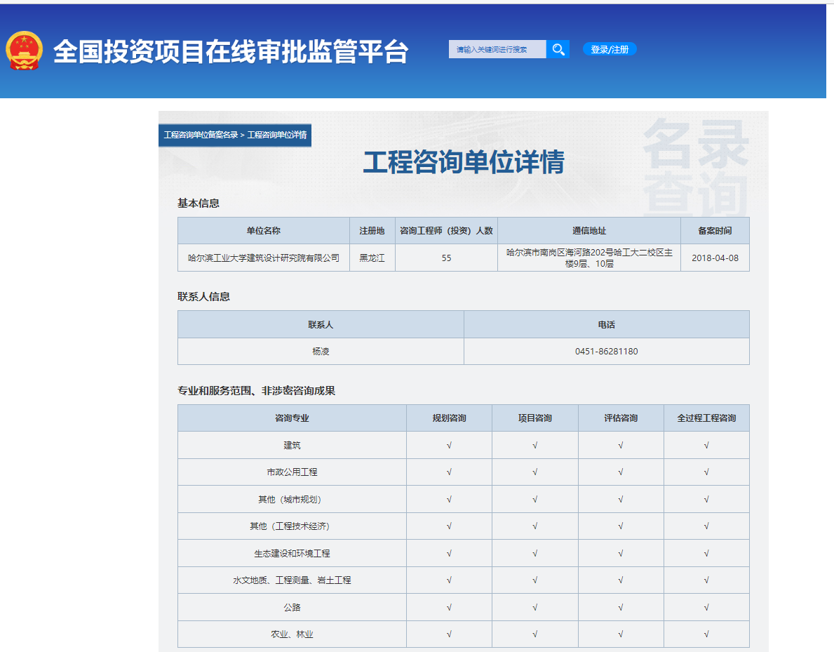Click the 评估咨询 checkmark in 水文地质 row
The width and height of the screenshot is (834, 652).
(x=621, y=580)
